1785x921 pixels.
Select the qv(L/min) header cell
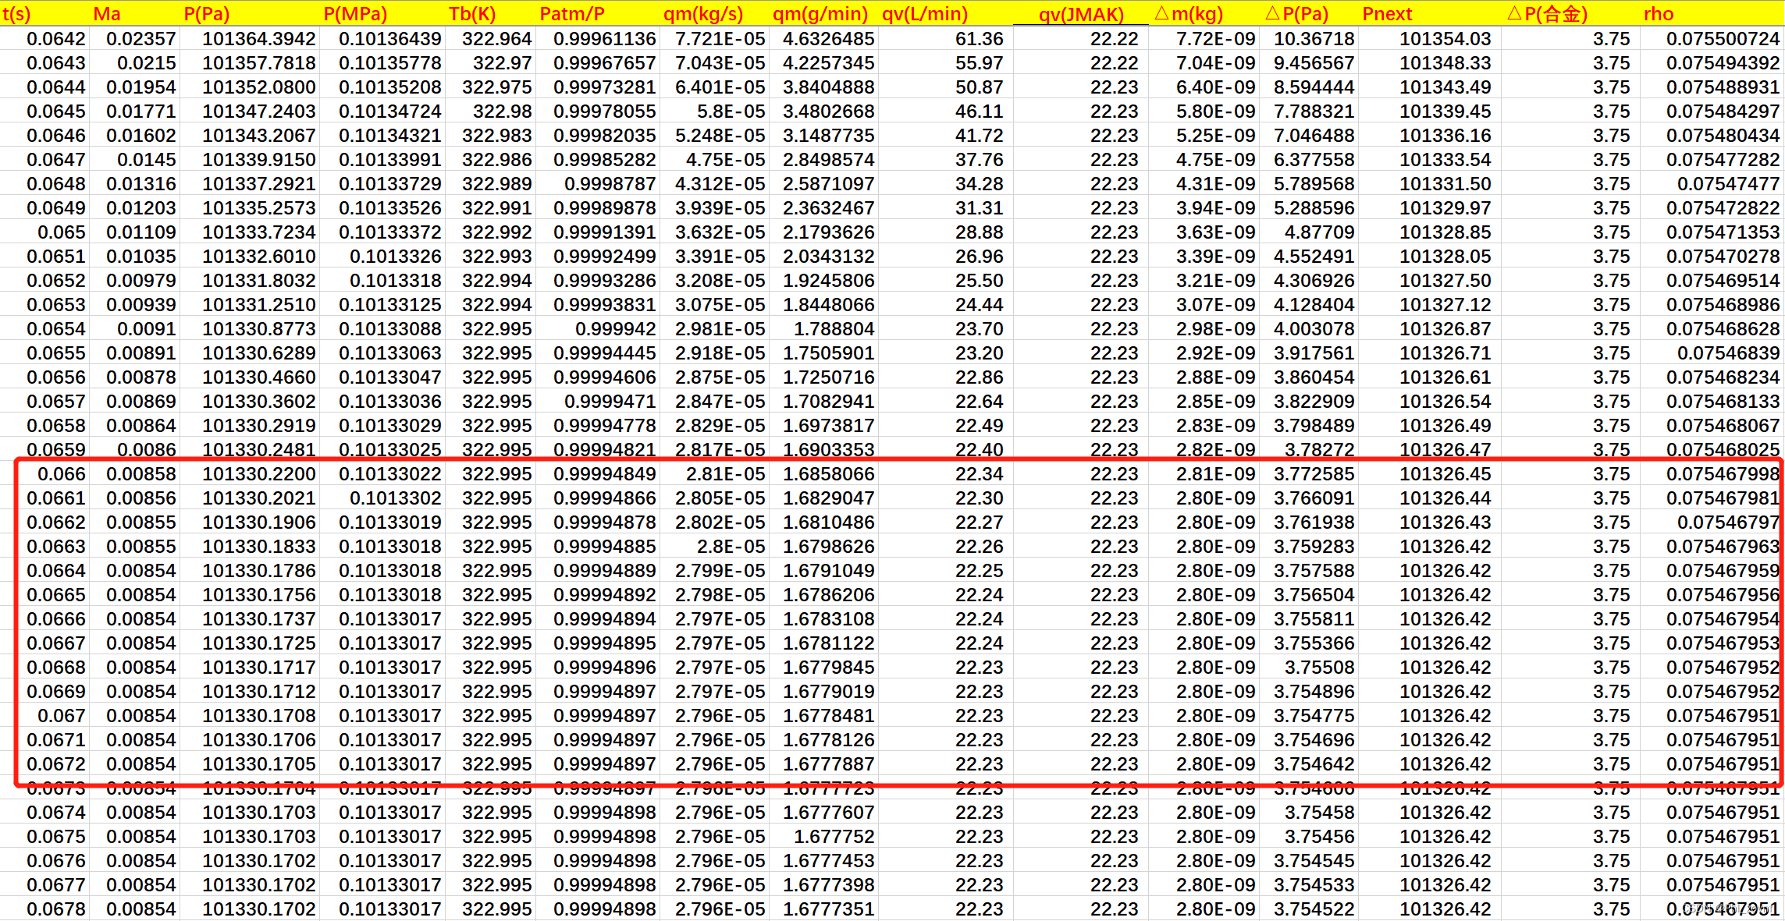point(925,13)
